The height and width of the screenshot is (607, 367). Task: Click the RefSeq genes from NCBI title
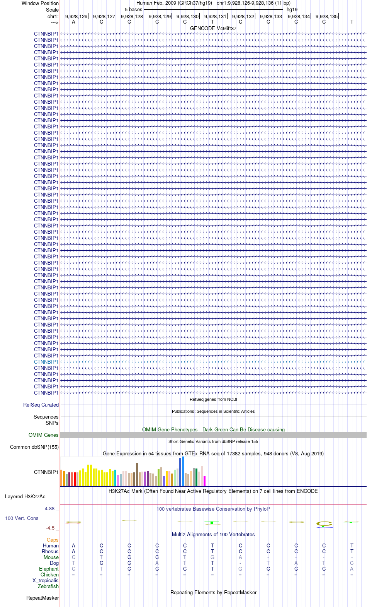[x=213, y=399]
